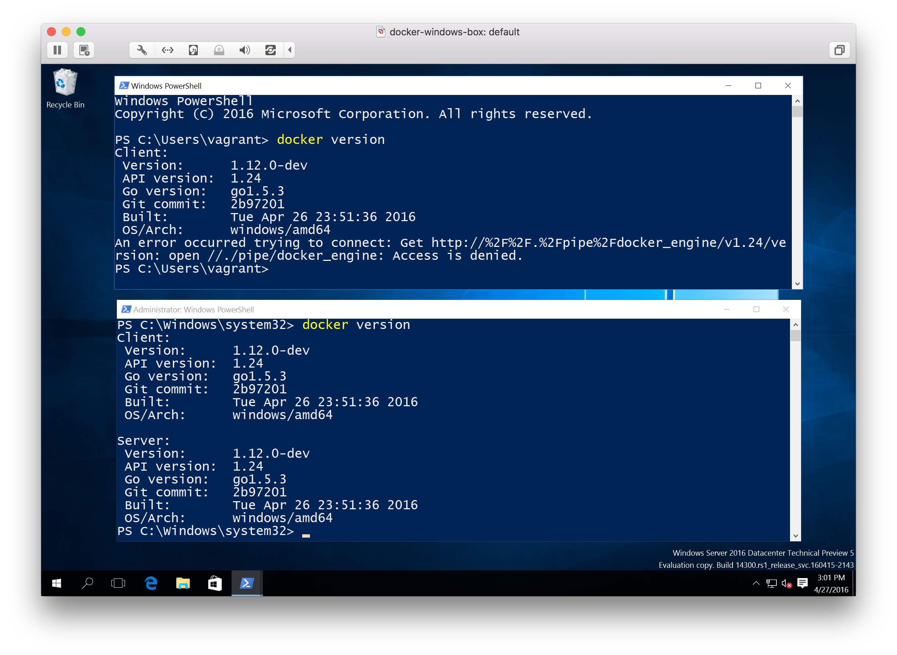The image size is (897, 655).
Task: Open File Explorer from the taskbar
Action: [x=183, y=583]
